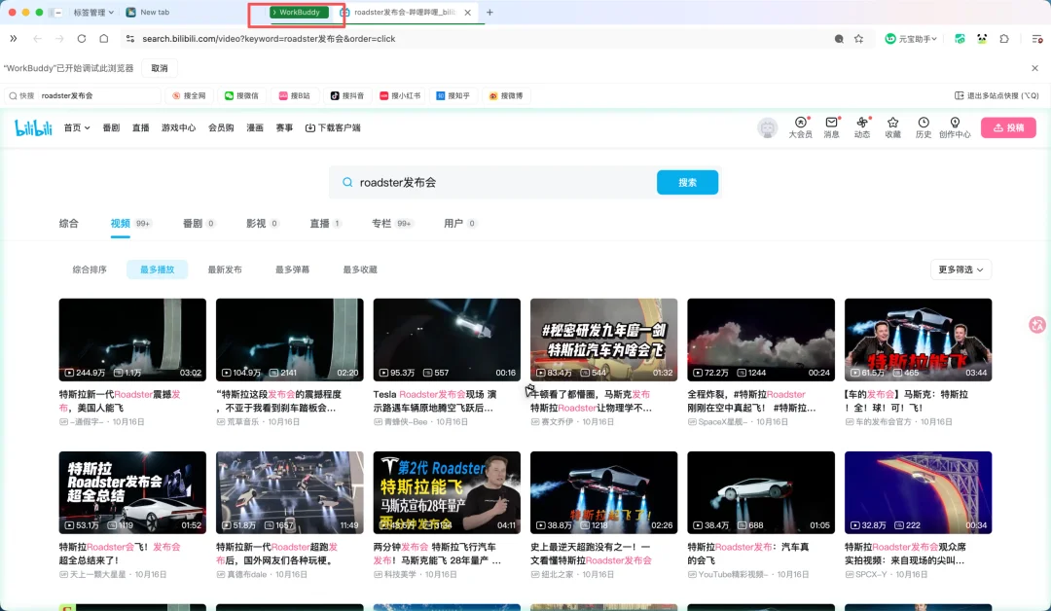Click the pink 投稿 upload button
Screen dimensions: 1051x611
[1008, 127]
